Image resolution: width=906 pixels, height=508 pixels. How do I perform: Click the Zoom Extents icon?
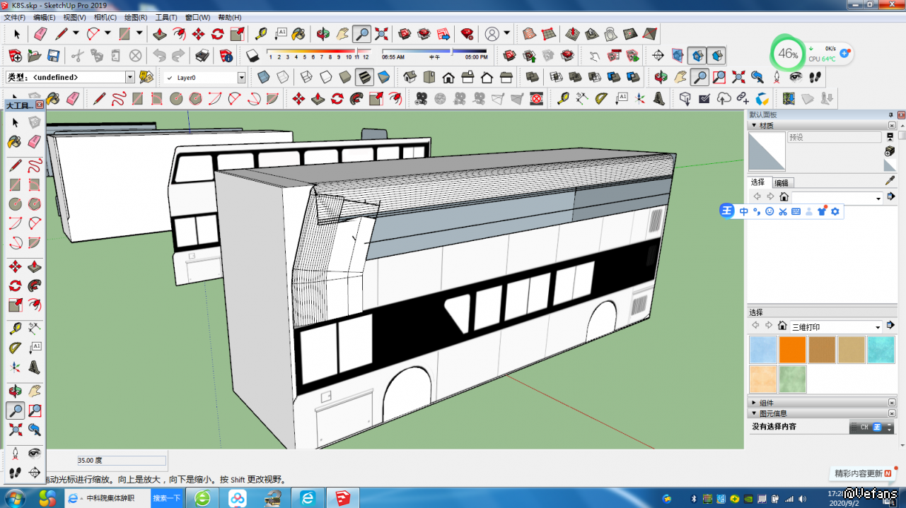[x=381, y=34]
